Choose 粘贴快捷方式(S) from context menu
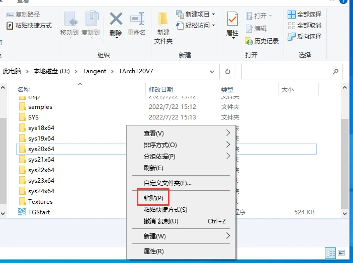Screen dimensions: 353x263 coord(181,210)
